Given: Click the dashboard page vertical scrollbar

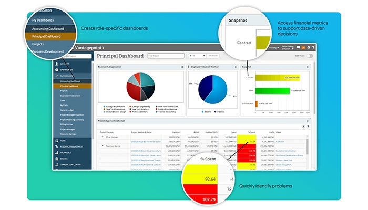Looking at the screenshot, I should 314,88.
